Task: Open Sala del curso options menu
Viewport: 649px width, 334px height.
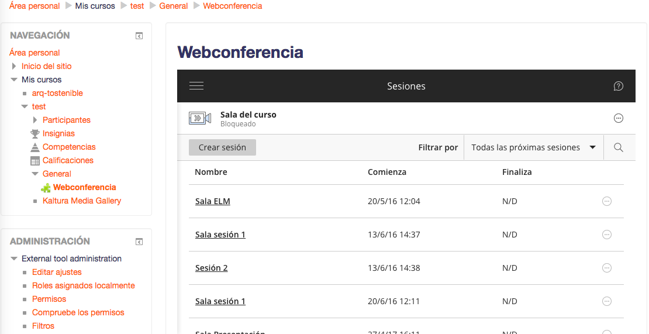Action: coord(618,118)
